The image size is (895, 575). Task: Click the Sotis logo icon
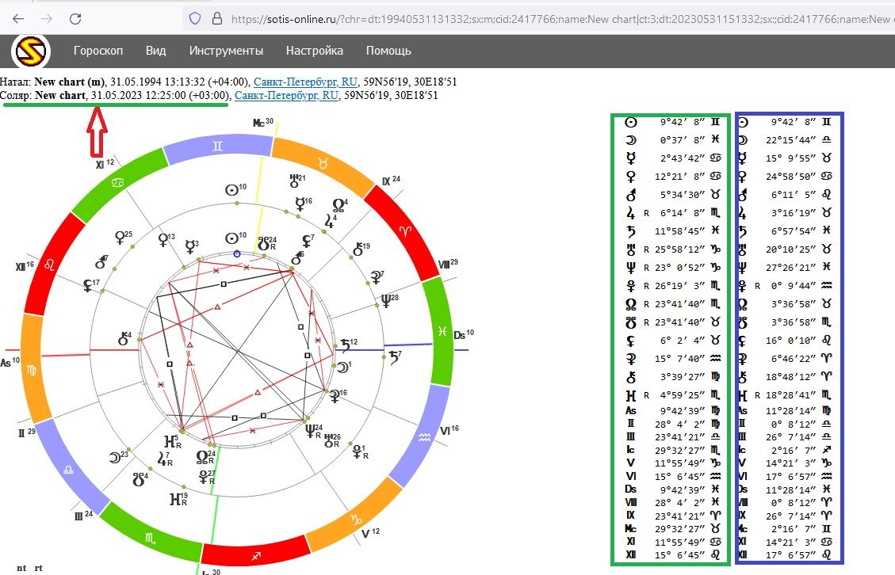tap(31, 51)
